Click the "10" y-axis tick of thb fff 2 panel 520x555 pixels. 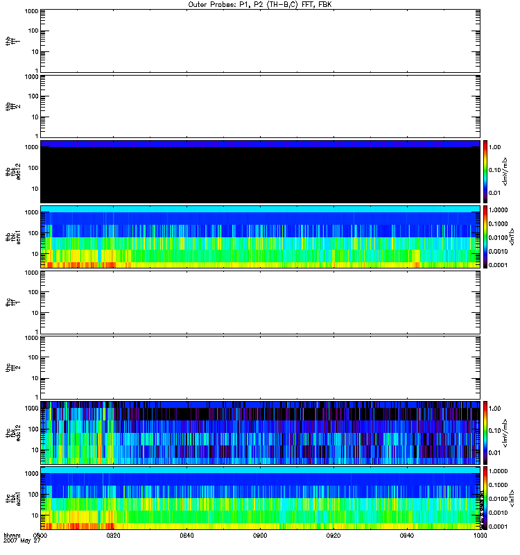[x=35, y=117]
